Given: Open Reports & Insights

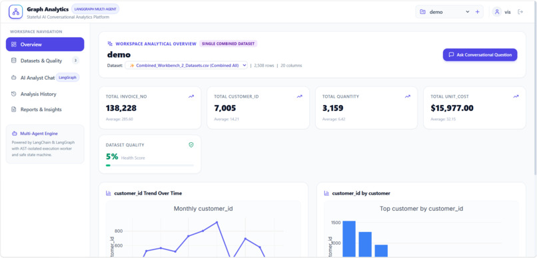Looking at the screenshot, I should pyautogui.click(x=45, y=109).
